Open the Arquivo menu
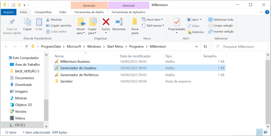The height and width of the screenshot is (136, 271). (8, 12)
